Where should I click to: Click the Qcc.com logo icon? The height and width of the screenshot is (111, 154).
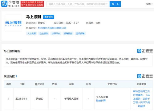pos(4,4)
